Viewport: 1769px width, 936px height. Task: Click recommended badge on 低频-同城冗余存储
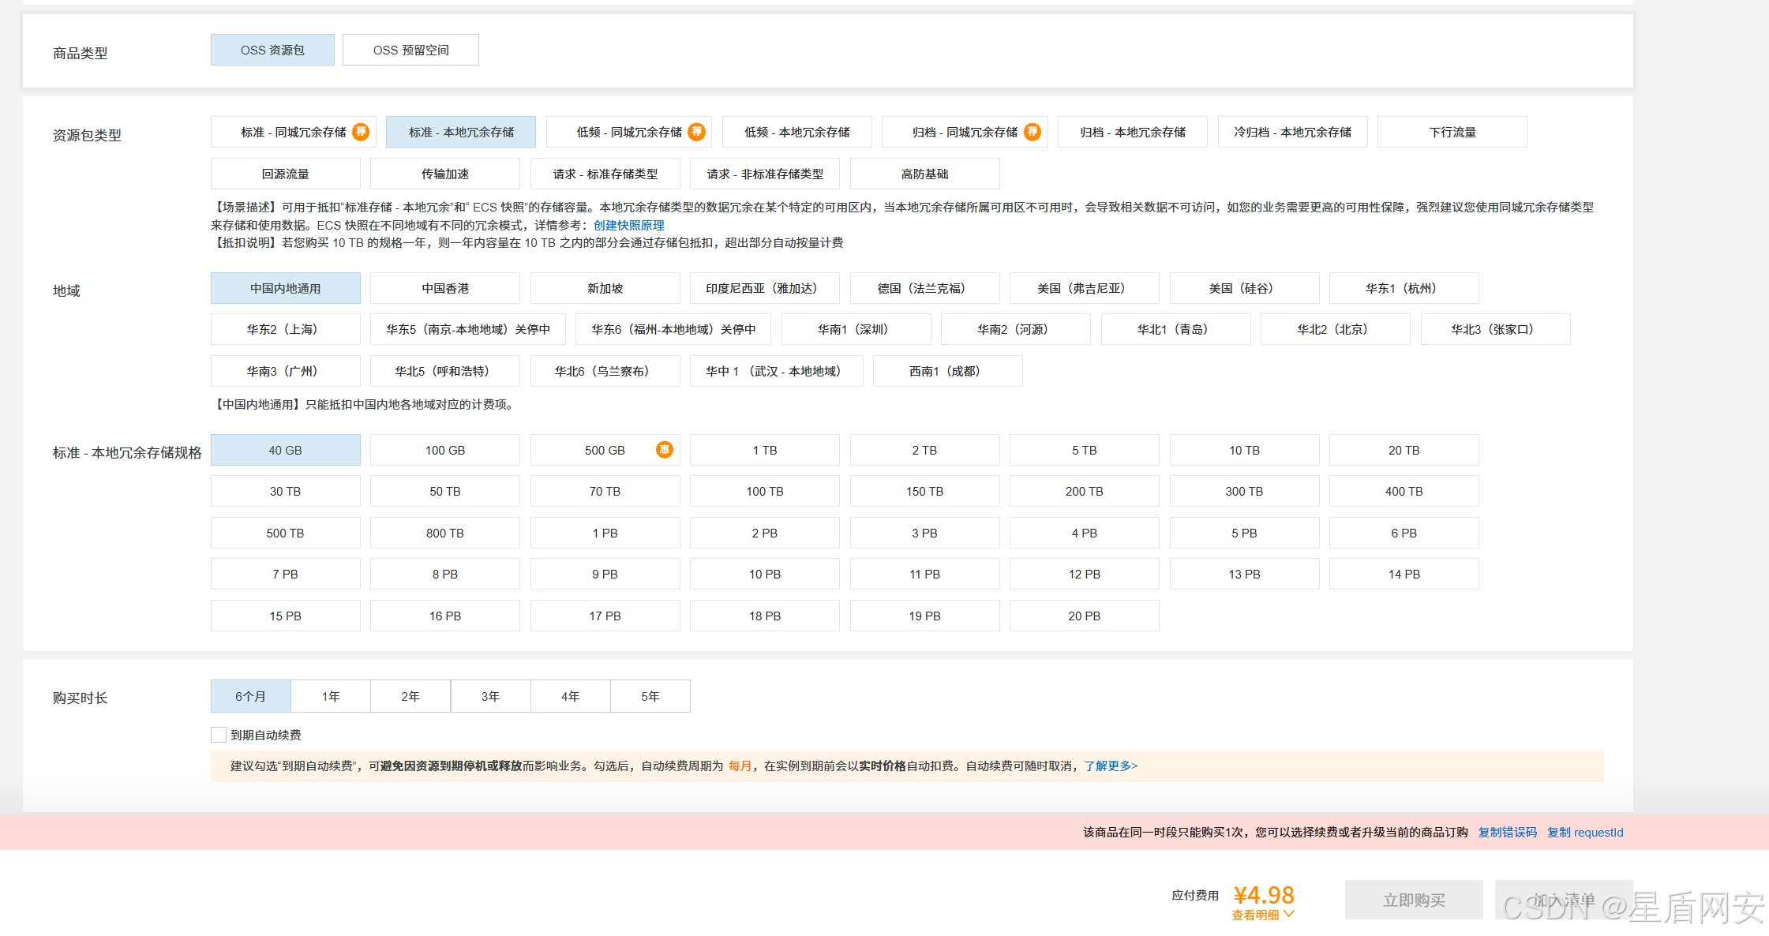(x=696, y=132)
